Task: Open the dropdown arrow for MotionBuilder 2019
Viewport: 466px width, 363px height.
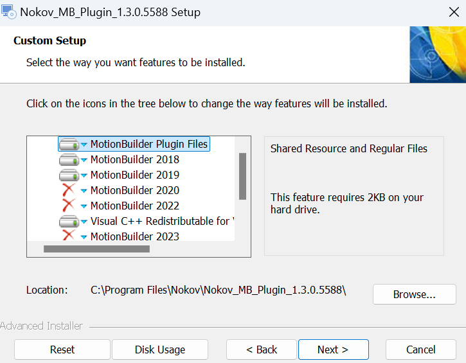Action: click(84, 175)
